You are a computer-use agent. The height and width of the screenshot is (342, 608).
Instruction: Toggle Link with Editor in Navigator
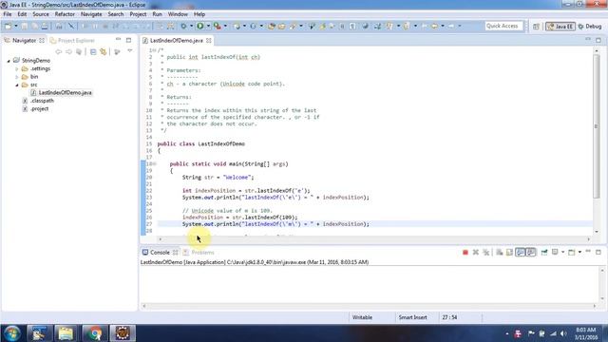pyautogui.click(x=104, y=51)
